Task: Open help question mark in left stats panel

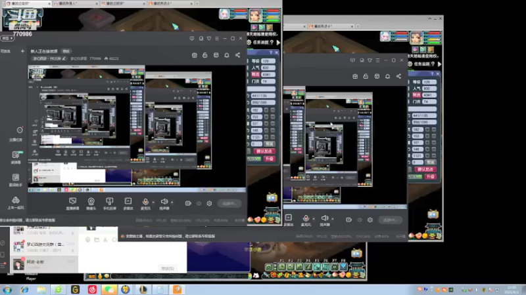Action: point(271,52)
